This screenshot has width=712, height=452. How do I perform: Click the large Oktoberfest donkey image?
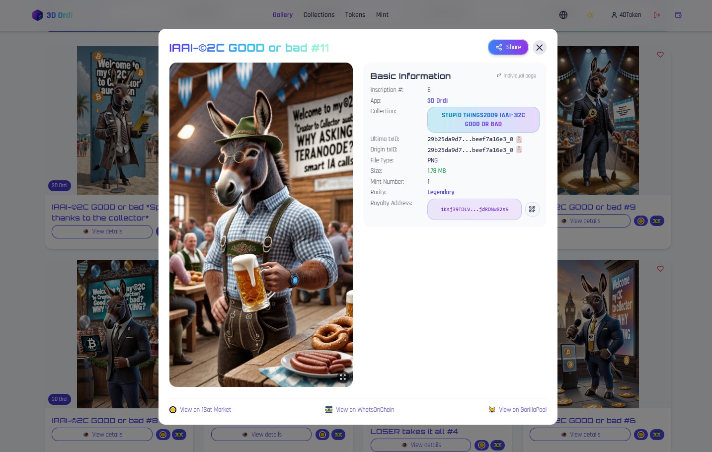tap(261, 225)
